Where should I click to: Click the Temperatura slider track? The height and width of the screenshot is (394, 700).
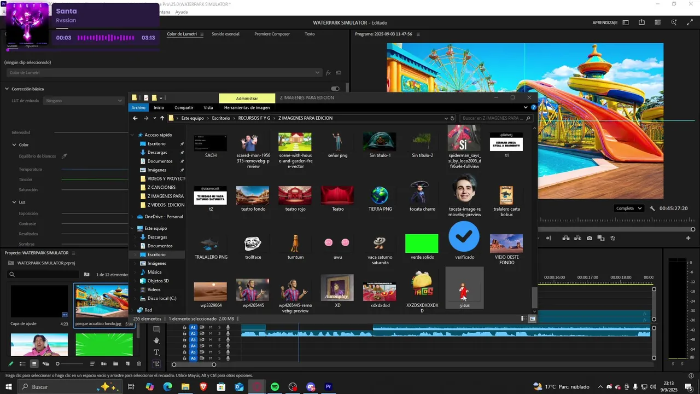click(x=96, y=170)
